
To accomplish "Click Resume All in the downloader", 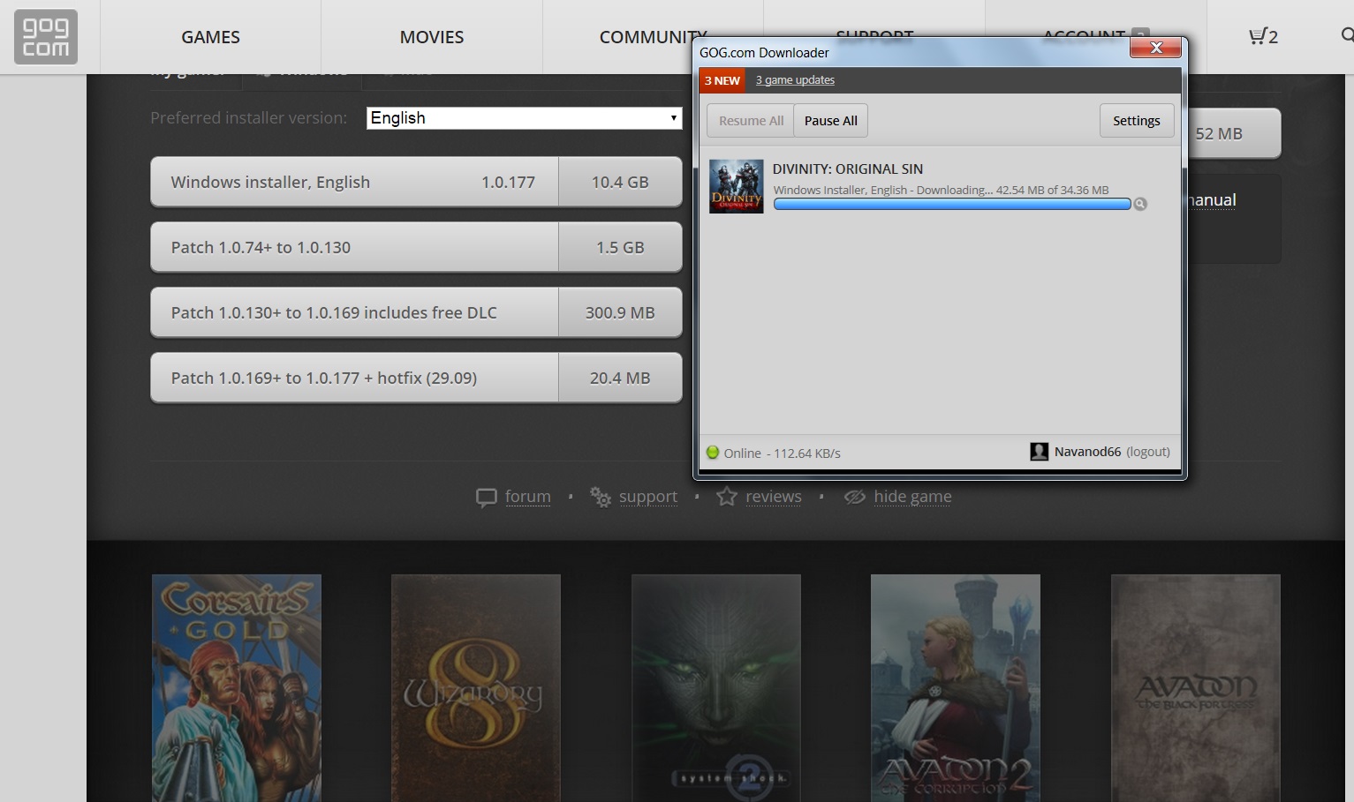I will [x=751, y=121].
